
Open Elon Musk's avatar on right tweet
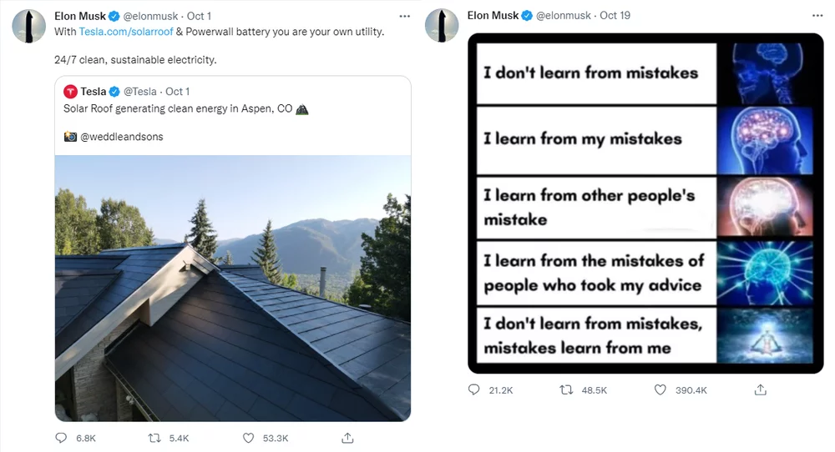442,26
